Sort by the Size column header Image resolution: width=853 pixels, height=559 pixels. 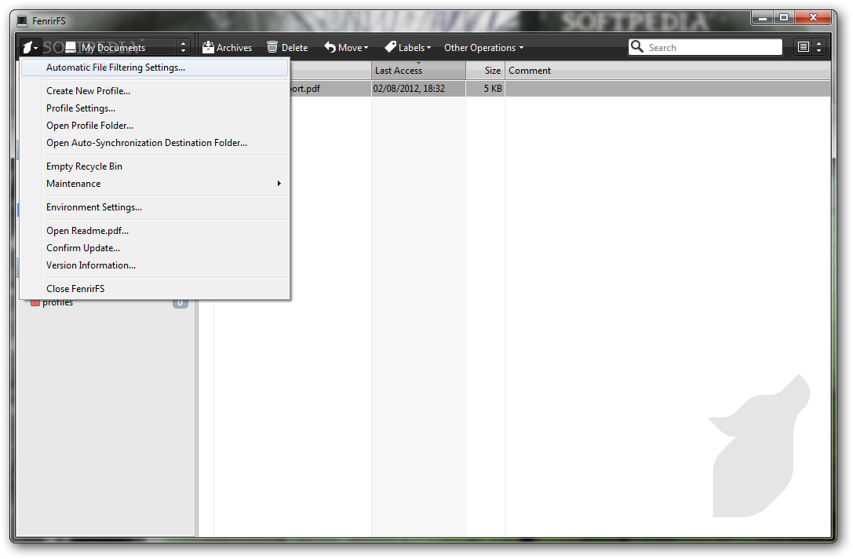(485, 70)
